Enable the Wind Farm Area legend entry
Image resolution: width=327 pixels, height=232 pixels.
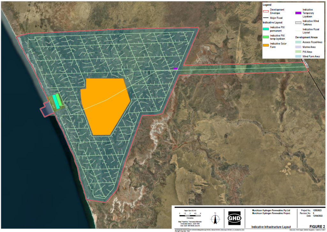298,56
